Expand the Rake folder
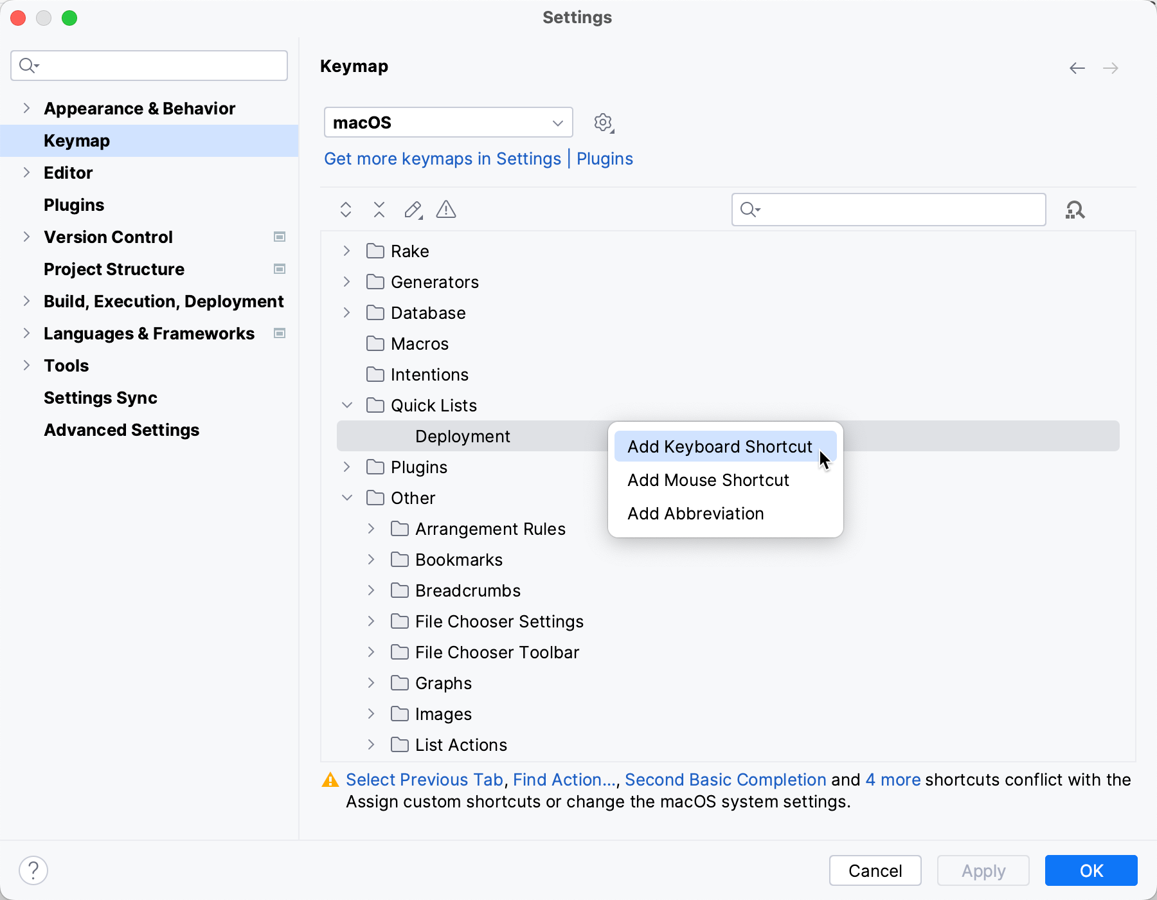This screenshot has height=900, width=1157. [346, 251]
